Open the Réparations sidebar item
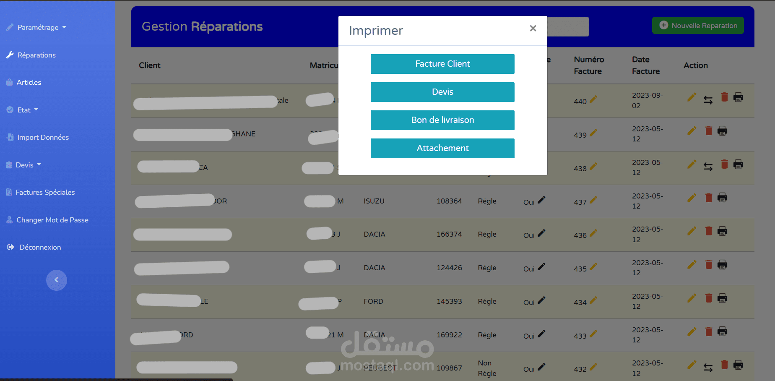This screenshot has width=775, height=381. [31, 55]
